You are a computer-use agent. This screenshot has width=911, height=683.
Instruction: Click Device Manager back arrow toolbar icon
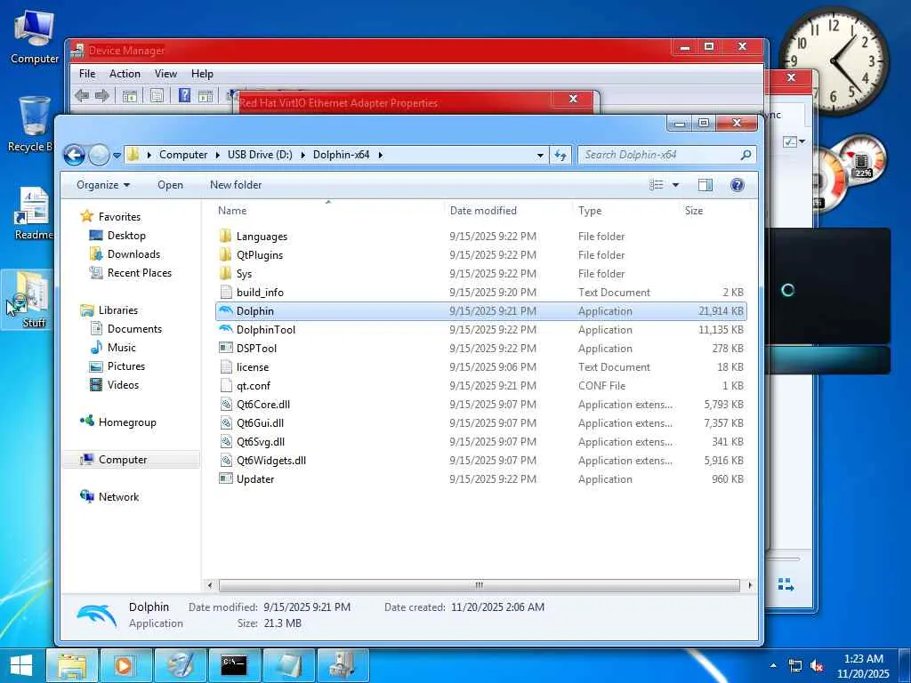point(82,96)
